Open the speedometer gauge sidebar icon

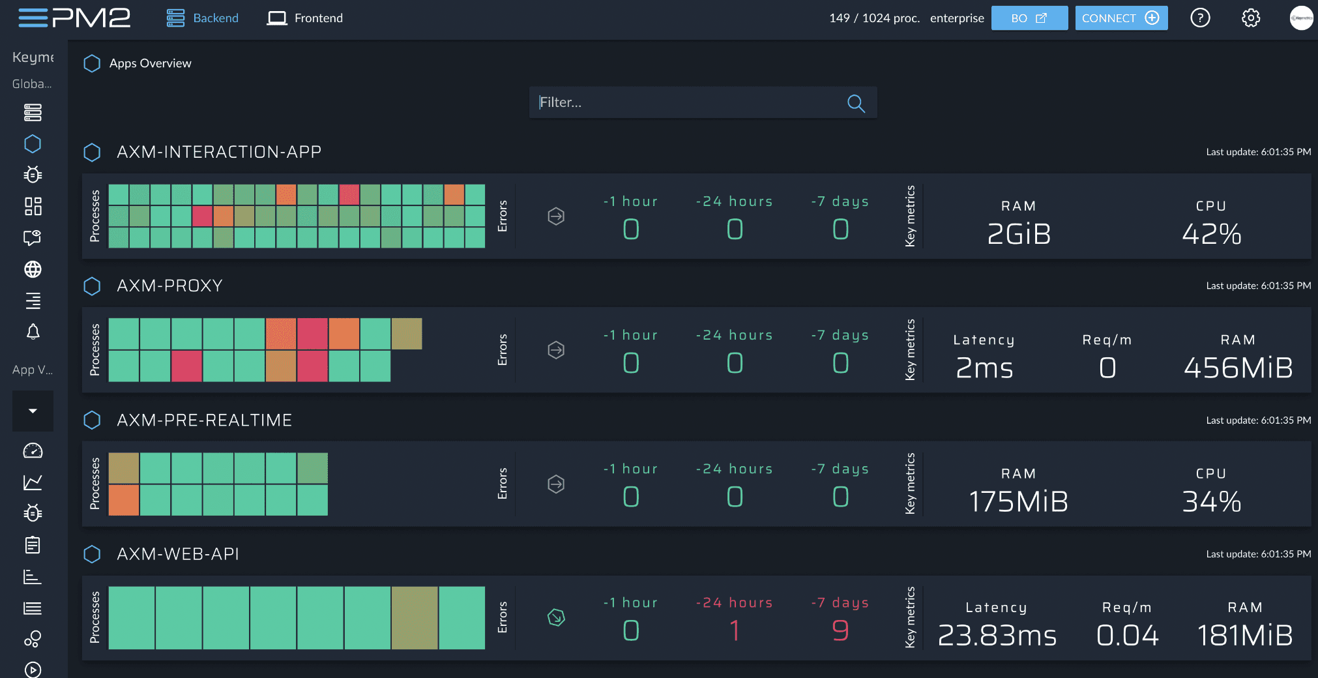click(x=33, y=451)
